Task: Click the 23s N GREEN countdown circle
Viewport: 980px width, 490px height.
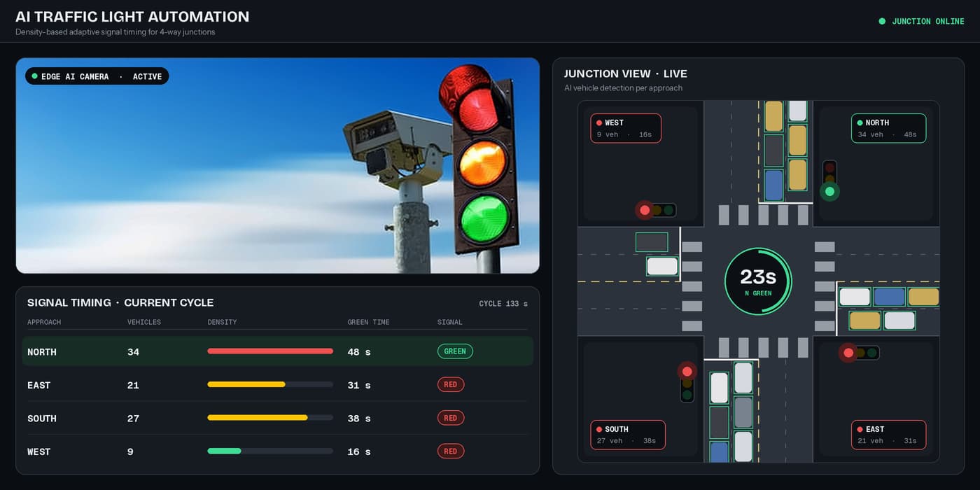Action: [758, 281]
